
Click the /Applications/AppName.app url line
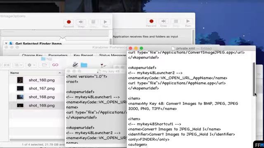pyautogui.click(x=177, y=83)
